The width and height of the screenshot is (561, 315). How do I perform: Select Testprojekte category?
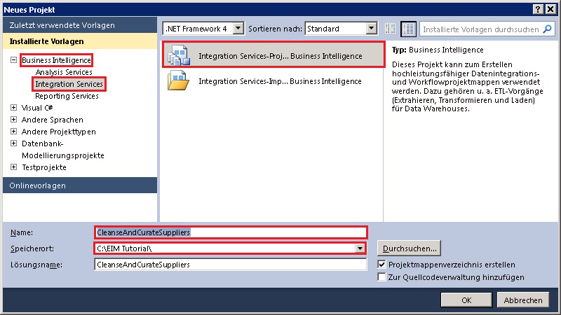pyautogui.click(x=44, y=167)
